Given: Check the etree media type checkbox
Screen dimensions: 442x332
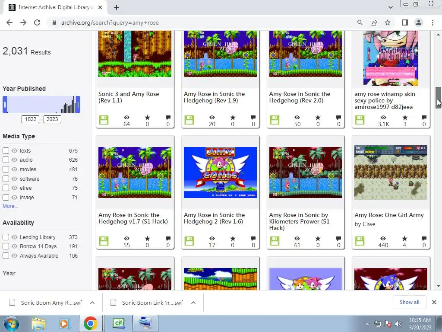Looking at the screenshot, I should click(x=6, y=188).
